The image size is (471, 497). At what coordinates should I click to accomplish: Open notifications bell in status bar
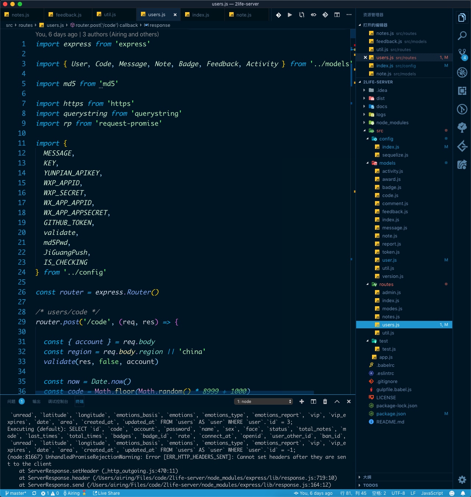click(463, 493)
